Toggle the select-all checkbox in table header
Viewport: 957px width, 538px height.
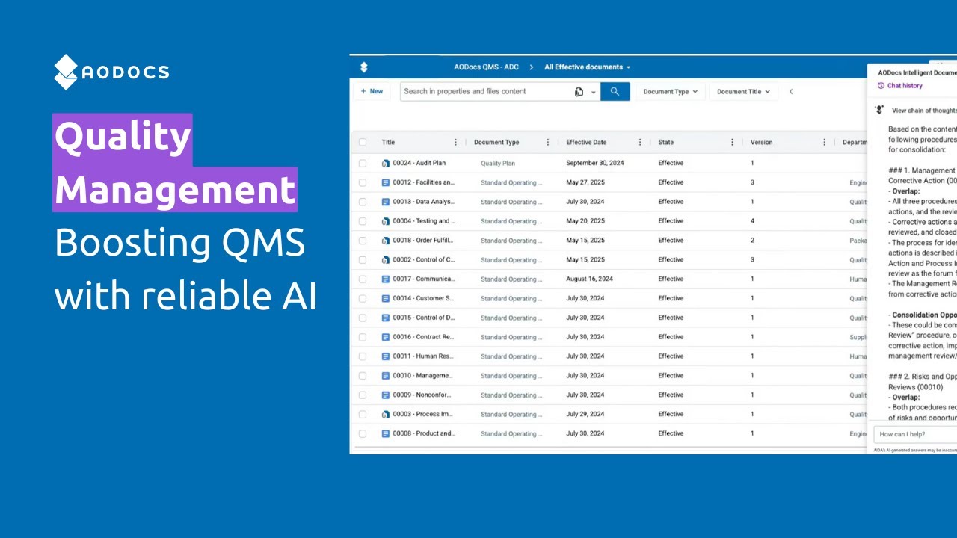363,142
